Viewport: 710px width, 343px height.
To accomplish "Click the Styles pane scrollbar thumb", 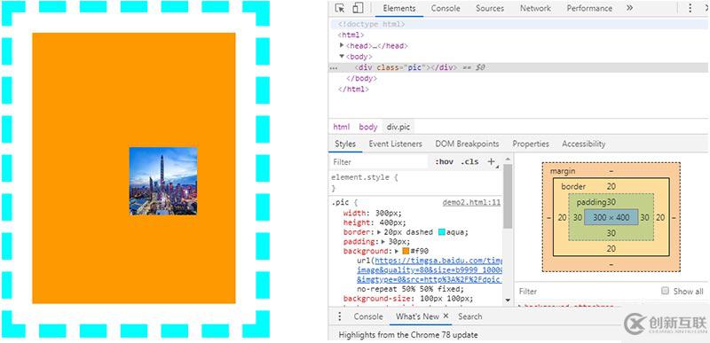I will 508,196.
